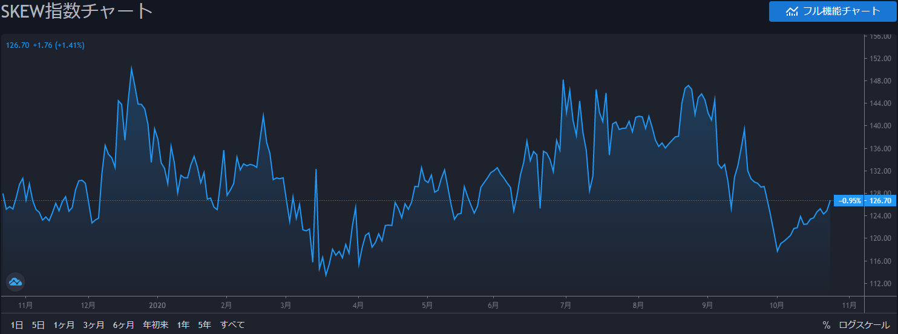Click the 152.00 price axis label

click(880, 59)
